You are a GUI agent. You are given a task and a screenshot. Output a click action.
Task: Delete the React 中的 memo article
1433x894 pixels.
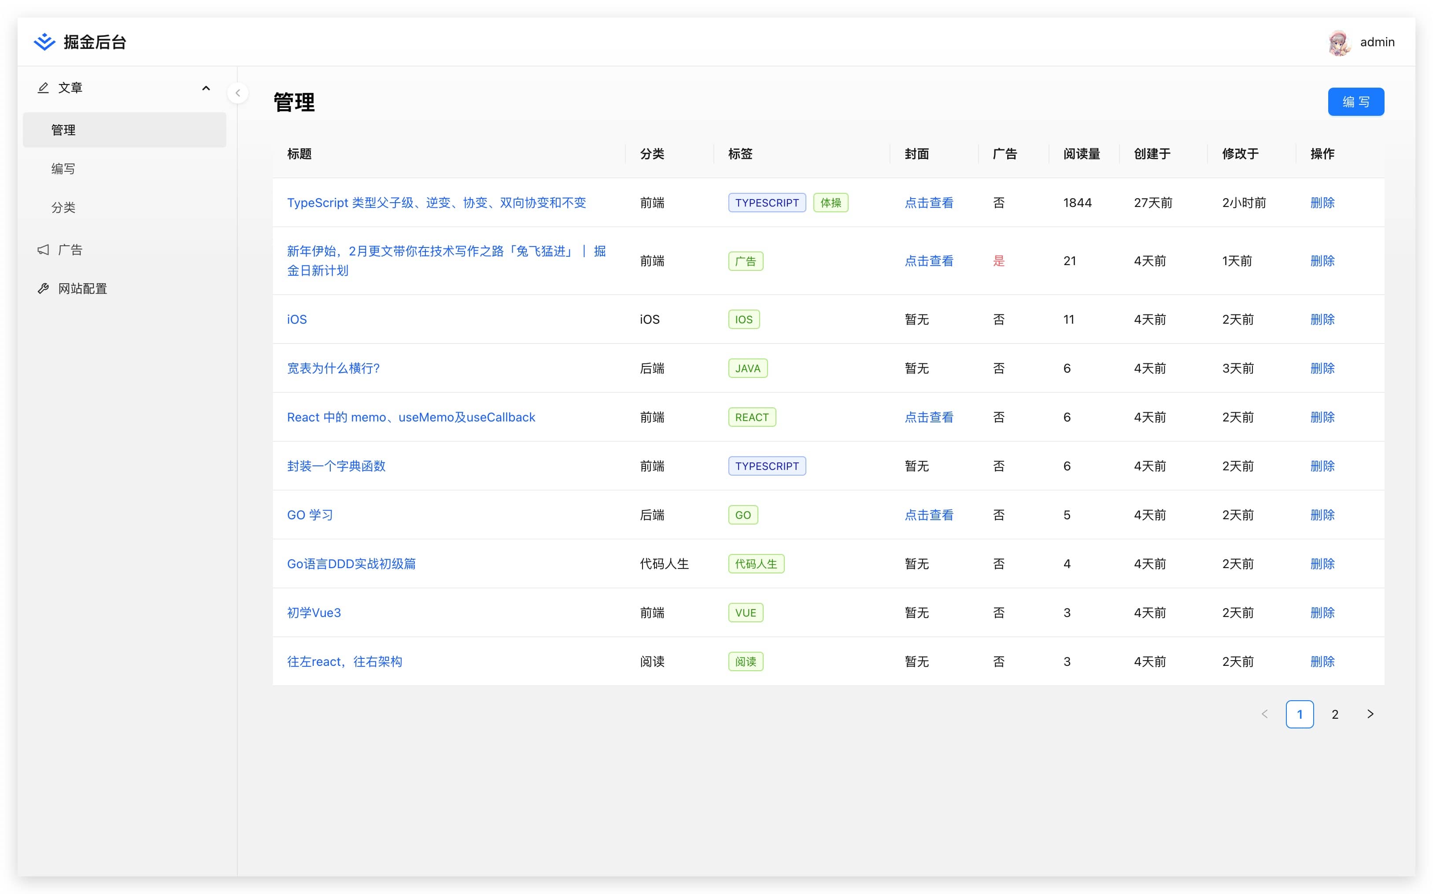[1322, 417]
